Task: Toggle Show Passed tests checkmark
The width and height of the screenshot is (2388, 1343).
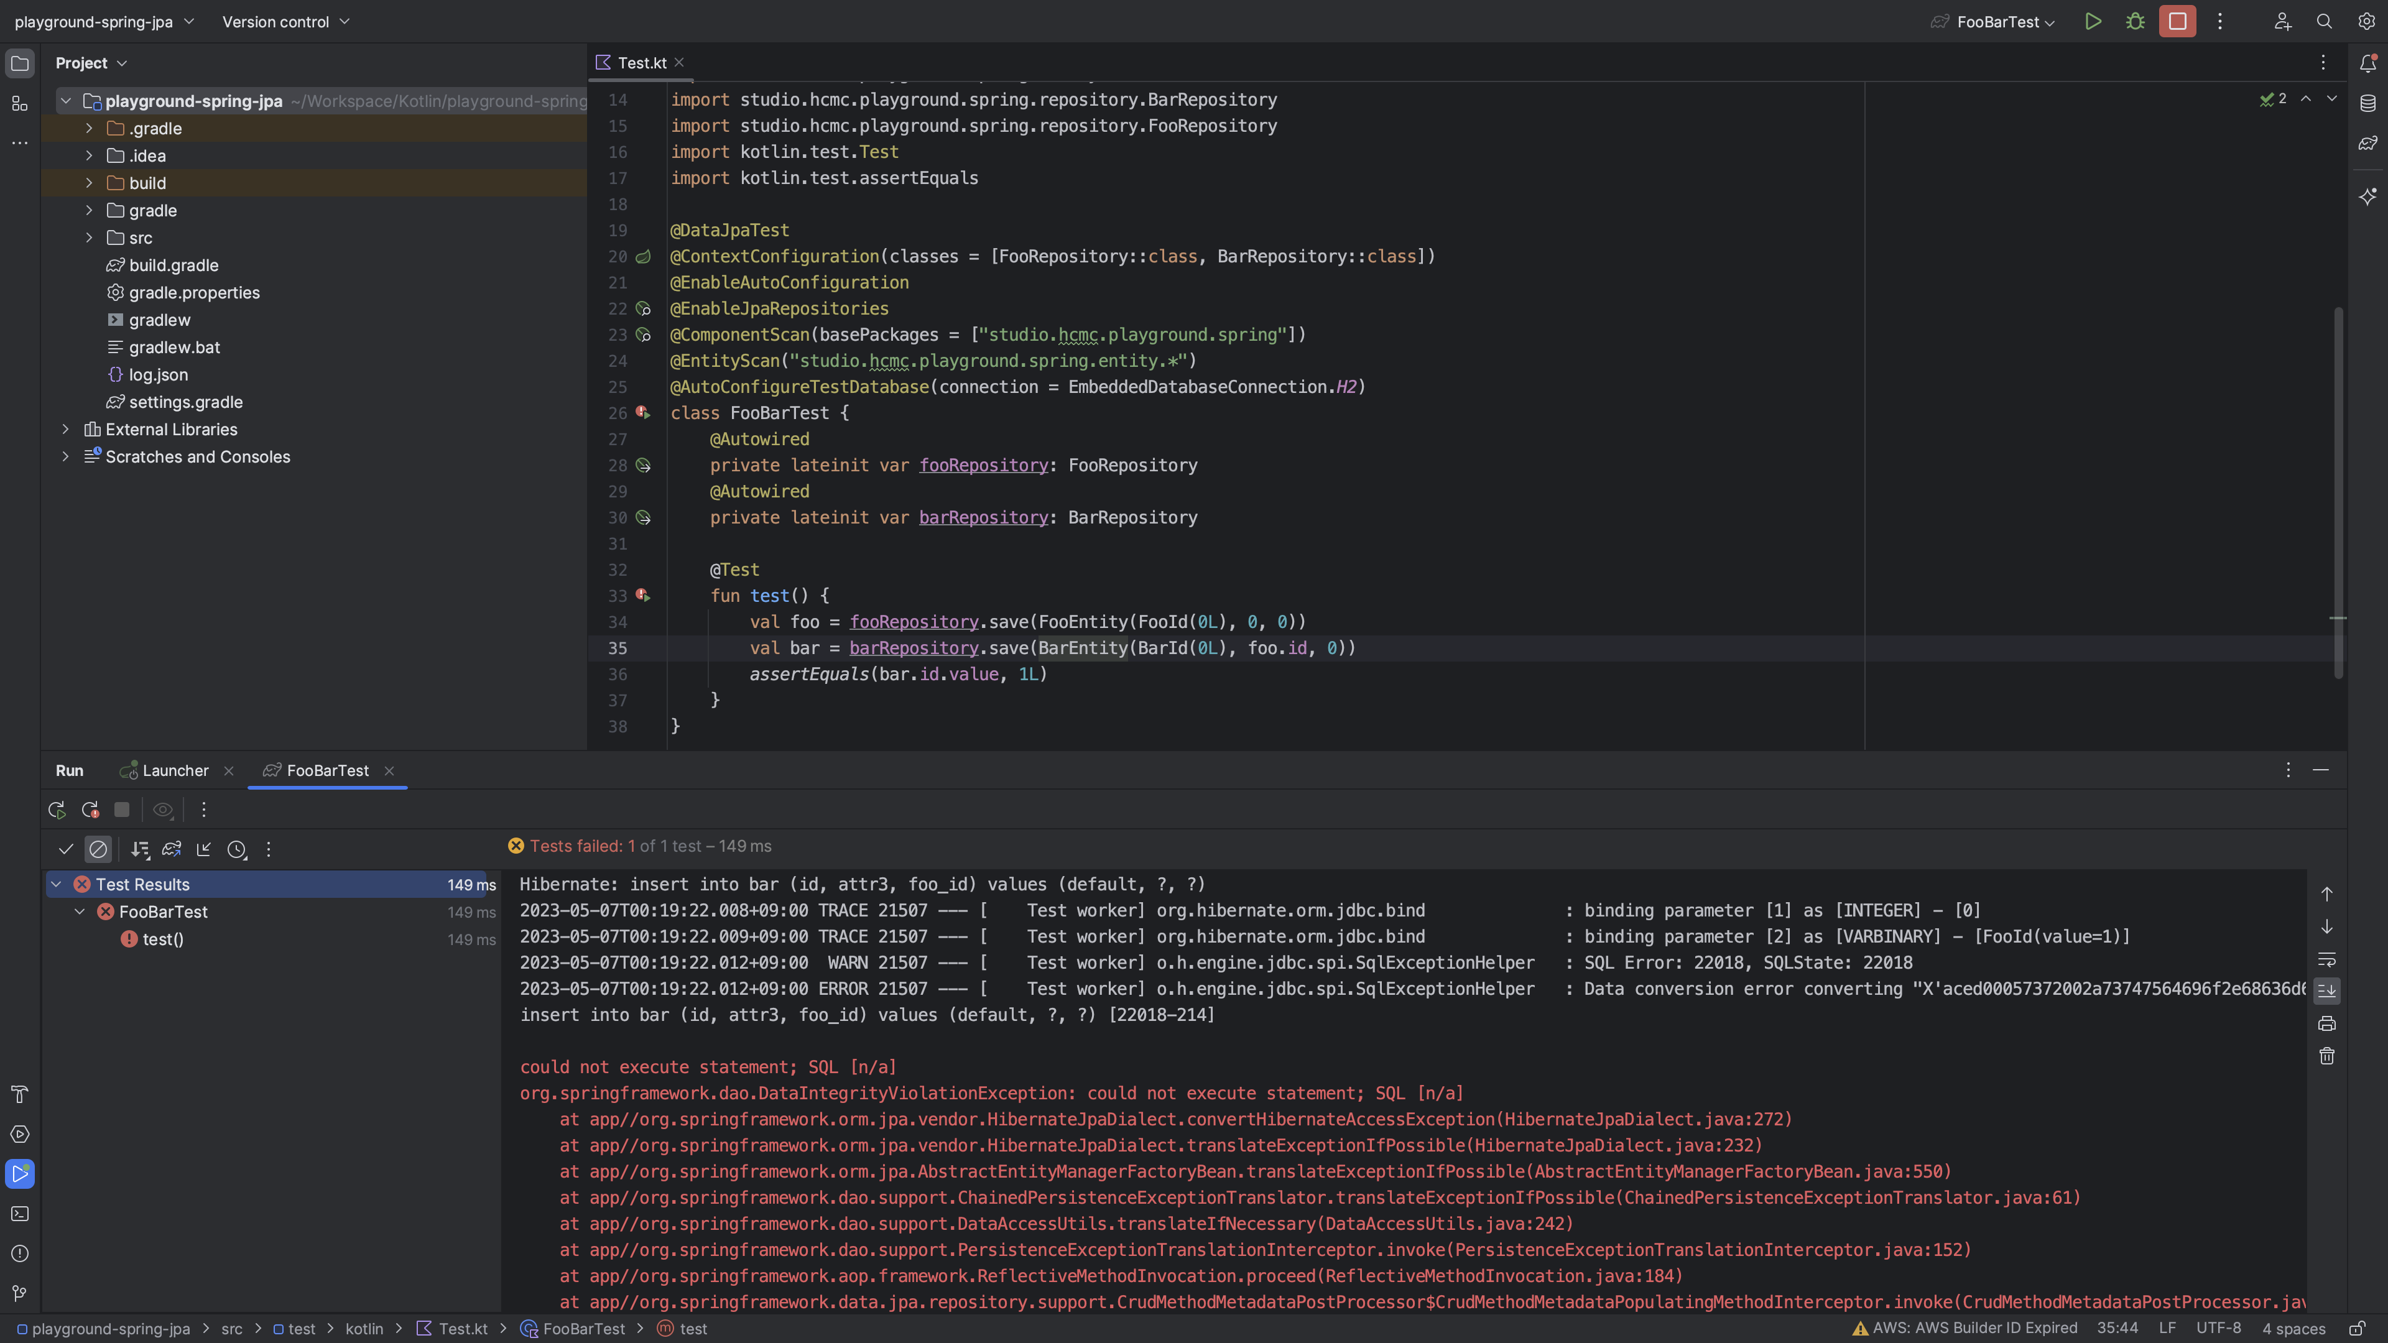Action: (x=66, y=849)
